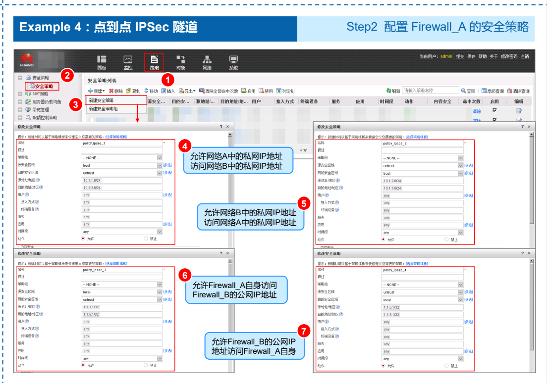Click 选择策略模板 link in policy_ipsec_1 dialog

(116, 137)
